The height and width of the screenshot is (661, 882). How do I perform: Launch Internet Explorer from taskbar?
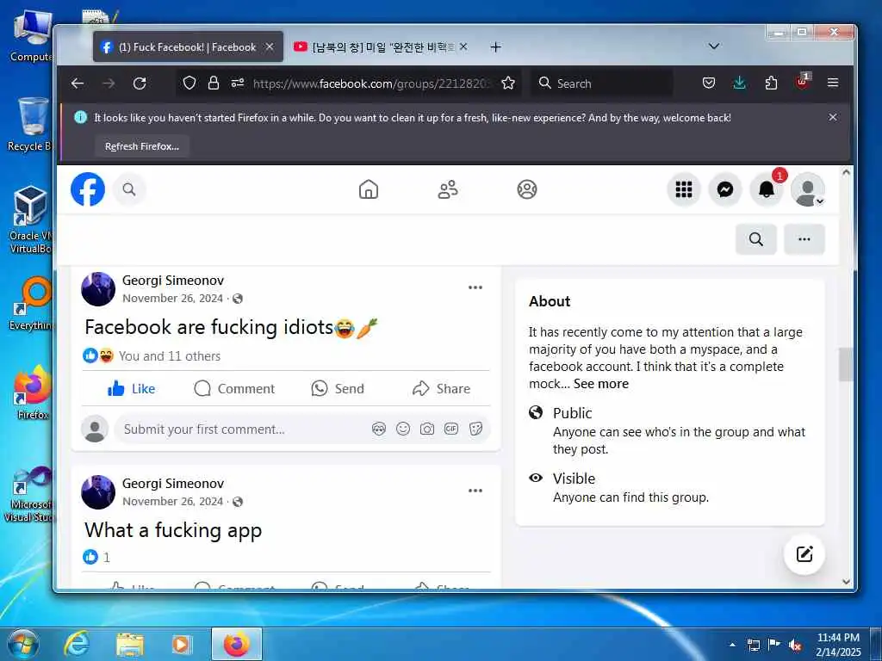76,645
